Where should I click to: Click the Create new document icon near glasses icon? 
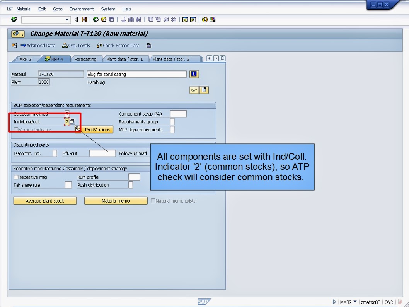coord(204,90)
